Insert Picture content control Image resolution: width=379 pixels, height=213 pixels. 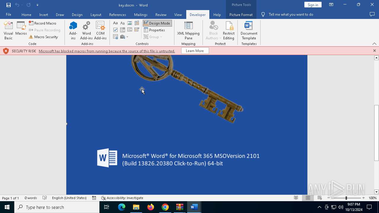coord(130,23)
